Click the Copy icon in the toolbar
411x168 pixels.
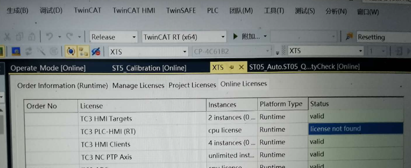(x=20, y=37)
